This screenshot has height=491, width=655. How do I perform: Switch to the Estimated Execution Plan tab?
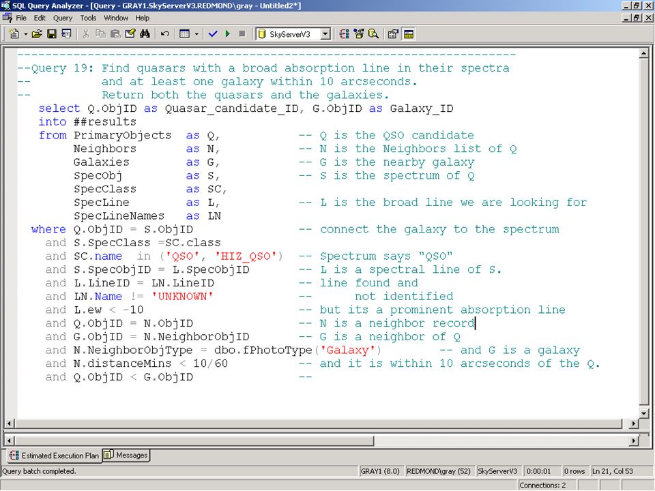(x=55, y=456)
